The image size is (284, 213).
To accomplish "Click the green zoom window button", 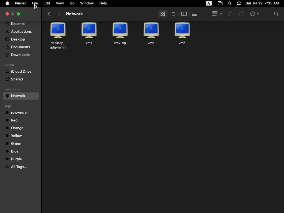I will [18, 14].
